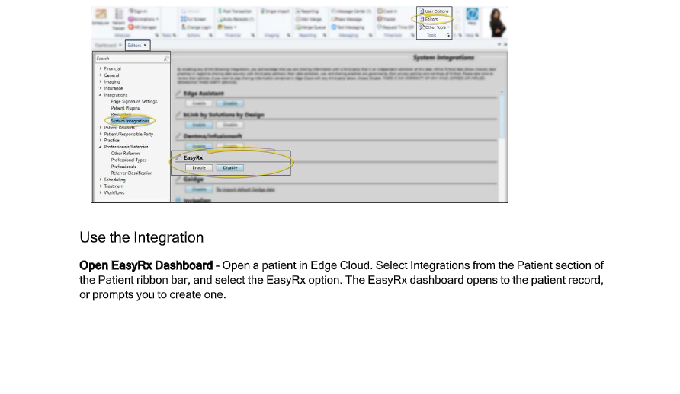Open Text Messaging ribbon item
Viewport: 680px width, 394px height.
point(348,27)
